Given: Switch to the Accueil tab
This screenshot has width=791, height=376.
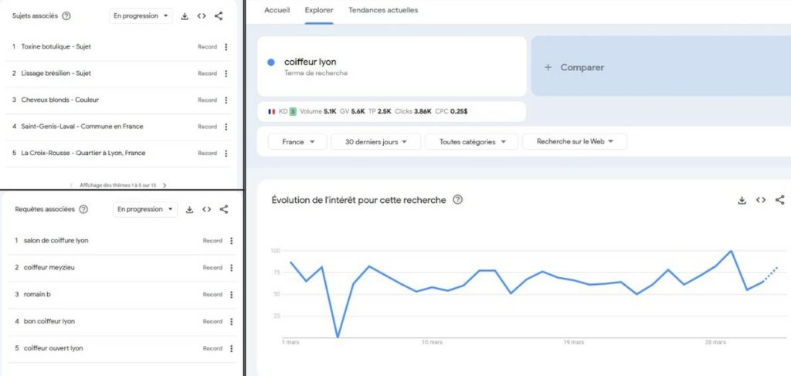Looking at the screenshot, I should point(277,10).
